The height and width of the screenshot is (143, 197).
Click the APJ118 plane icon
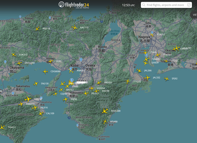(37, 29)
